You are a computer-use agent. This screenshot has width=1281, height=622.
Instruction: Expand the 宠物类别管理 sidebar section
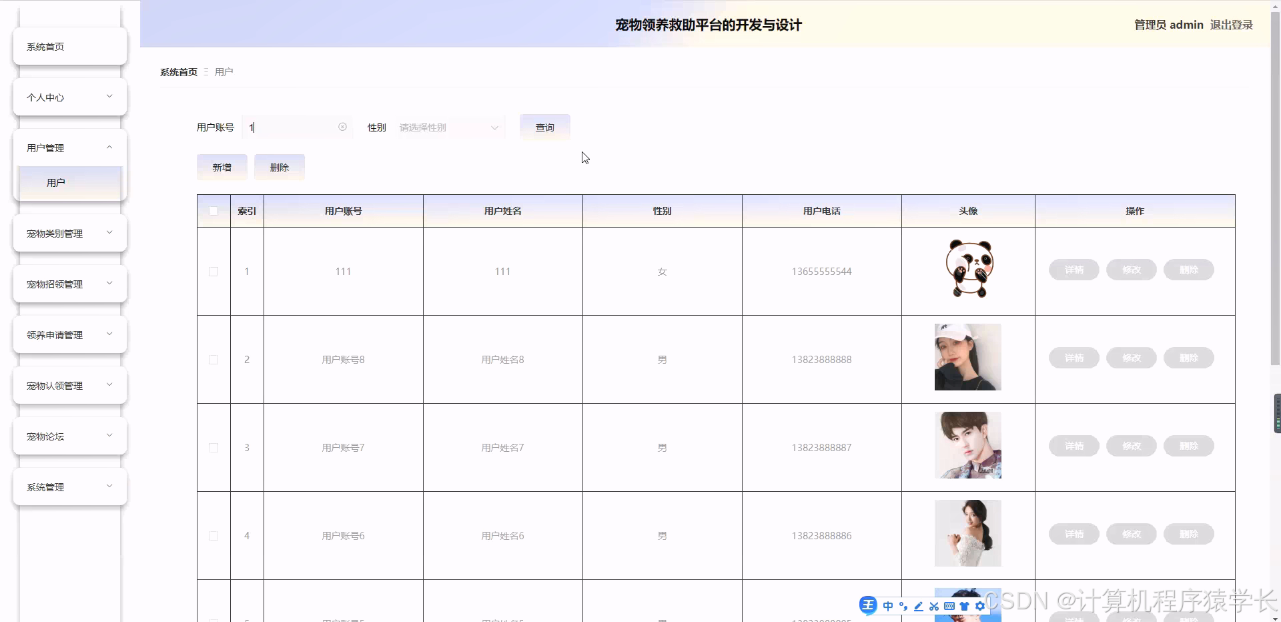(x=69, y=233)
